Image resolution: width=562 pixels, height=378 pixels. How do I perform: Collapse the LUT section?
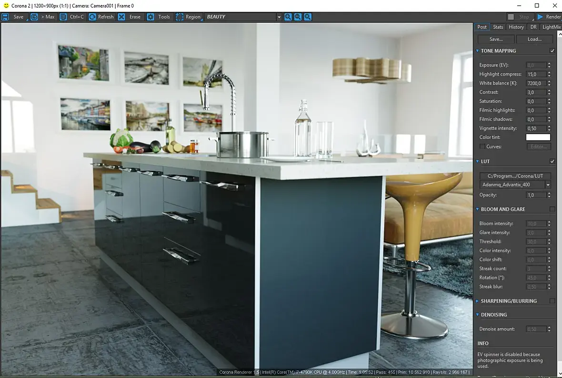point(477,162)
